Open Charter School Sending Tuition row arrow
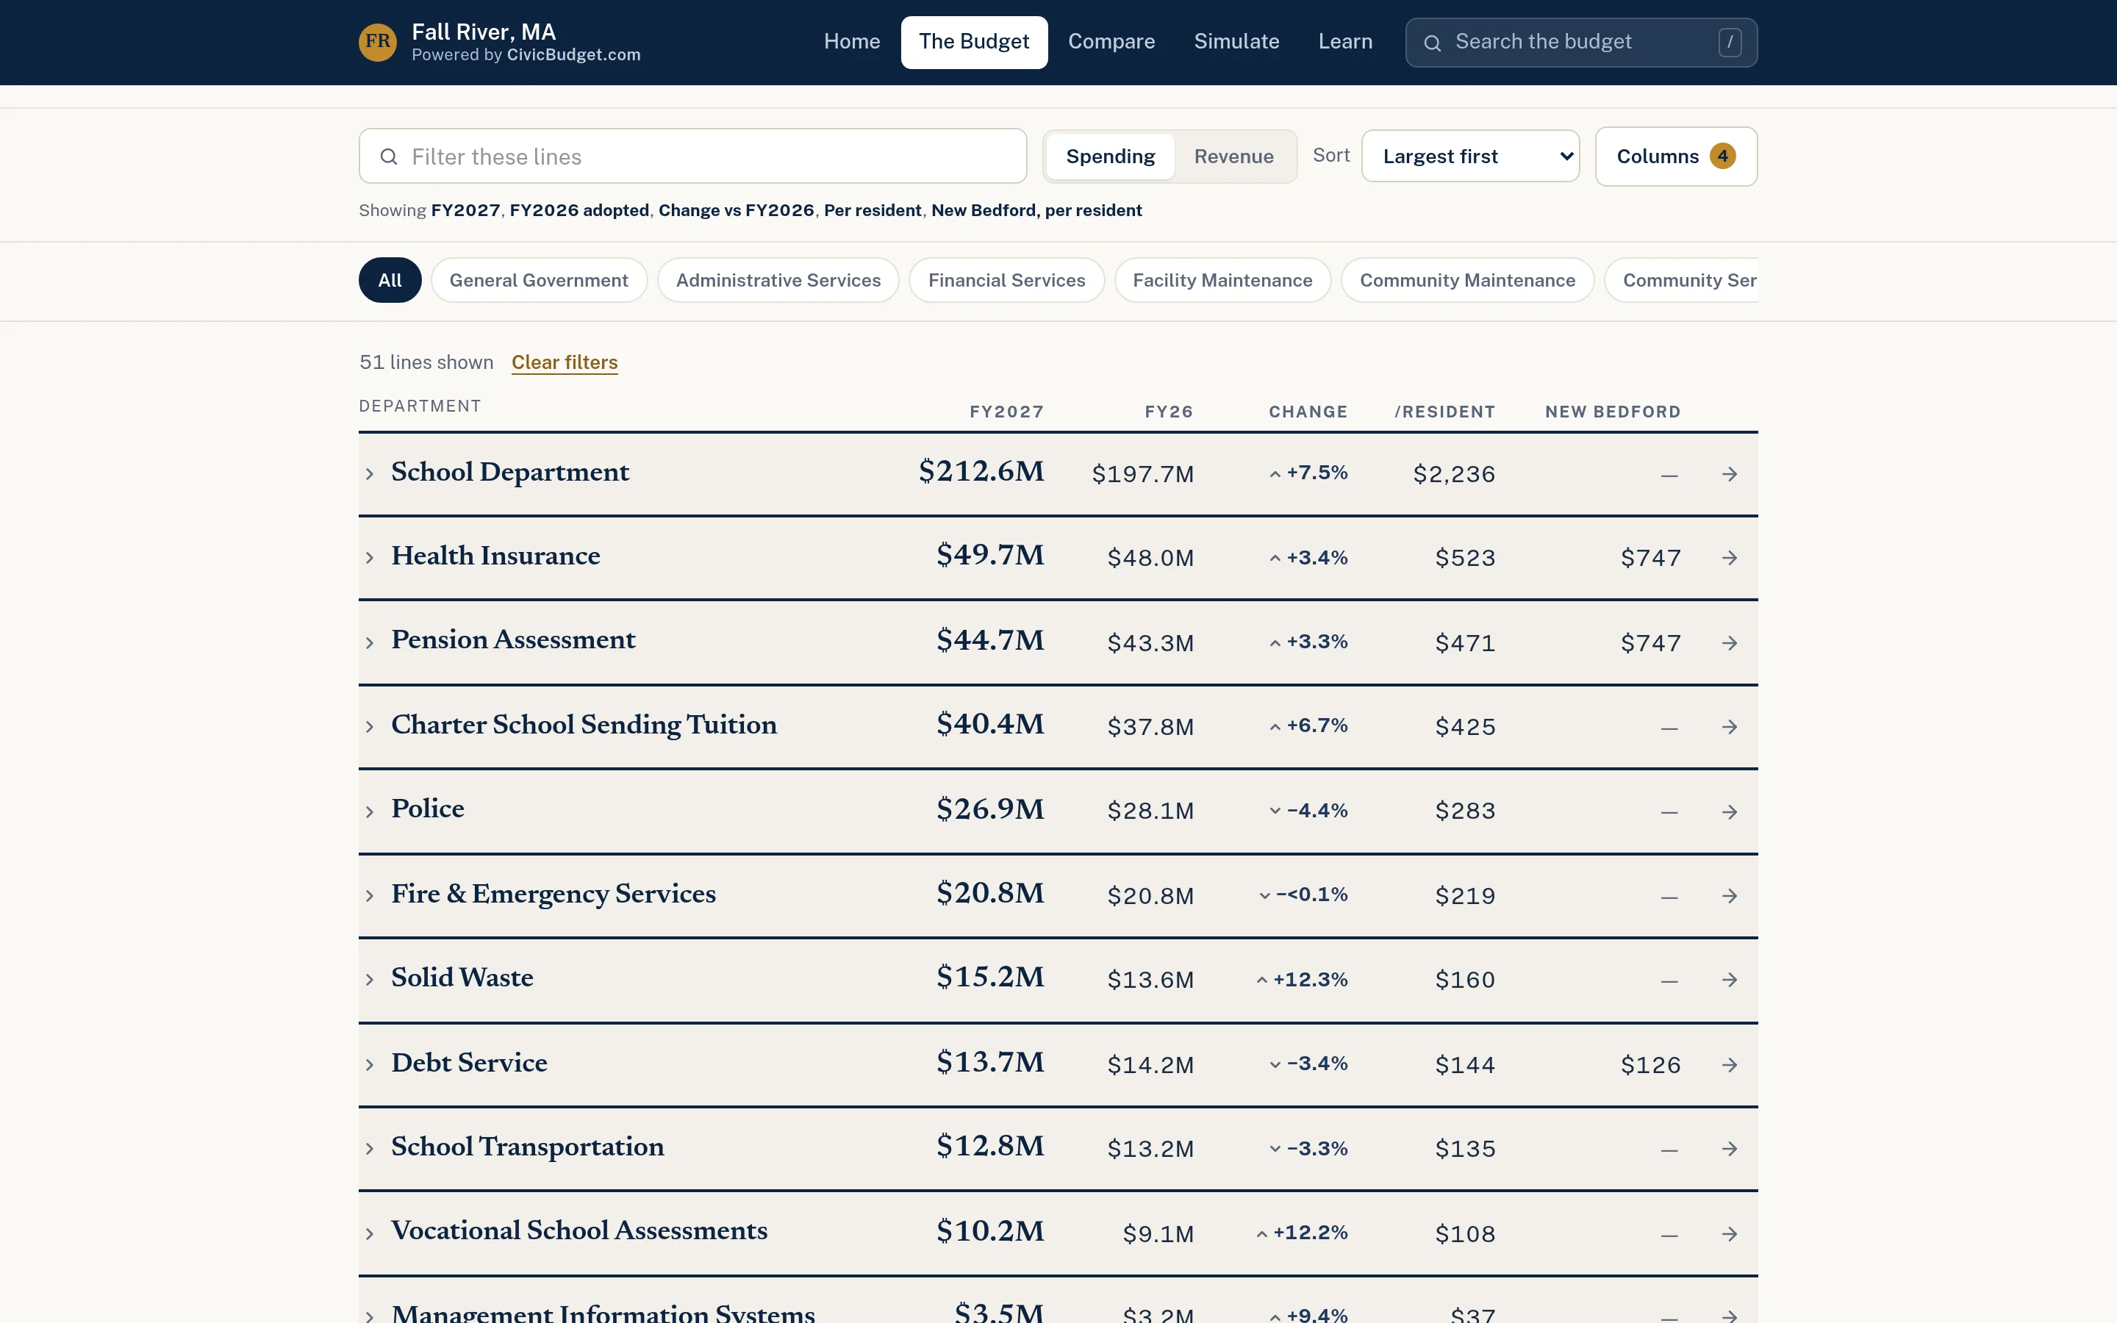Screen dimensions: 2117x1323 coord(1730,727)
